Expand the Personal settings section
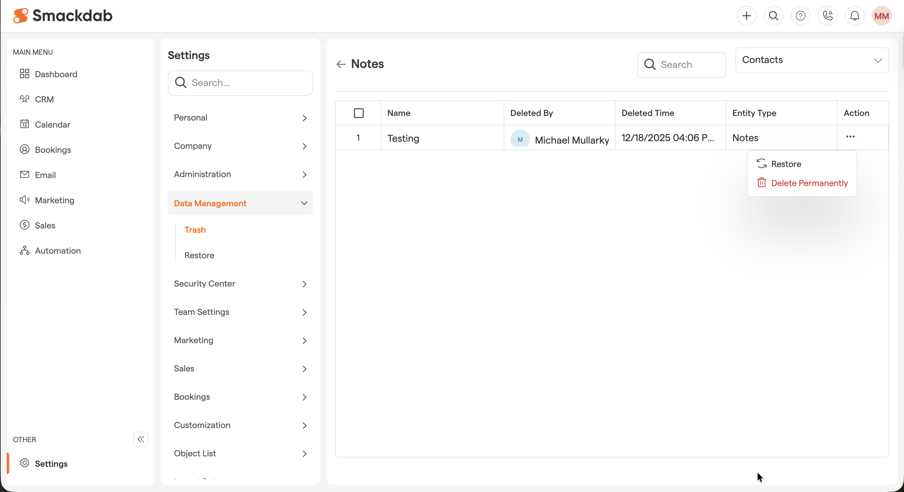904x492 pixels. pyautogui.click(x=240, y=117)
